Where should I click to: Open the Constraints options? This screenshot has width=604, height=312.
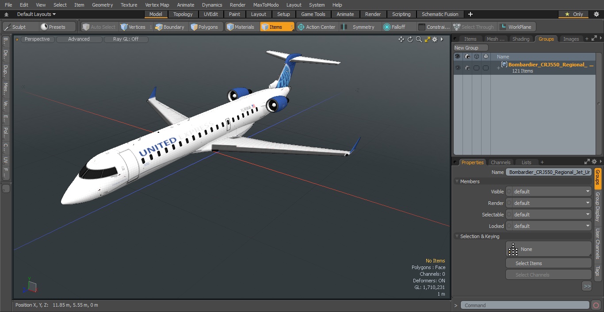coord(434,27)
